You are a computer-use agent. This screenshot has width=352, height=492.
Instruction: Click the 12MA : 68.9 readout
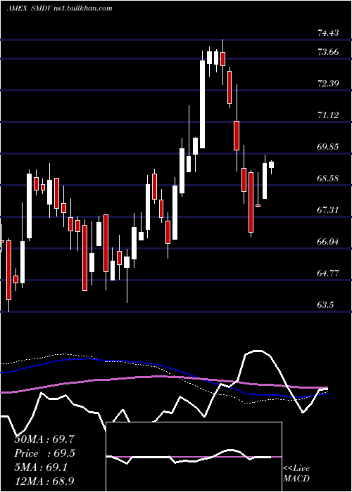pos(44,481)
